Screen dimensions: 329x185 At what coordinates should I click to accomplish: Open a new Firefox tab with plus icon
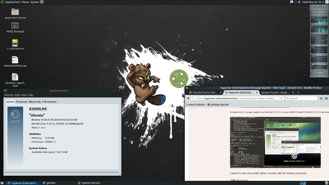click(x=298, y=92)
